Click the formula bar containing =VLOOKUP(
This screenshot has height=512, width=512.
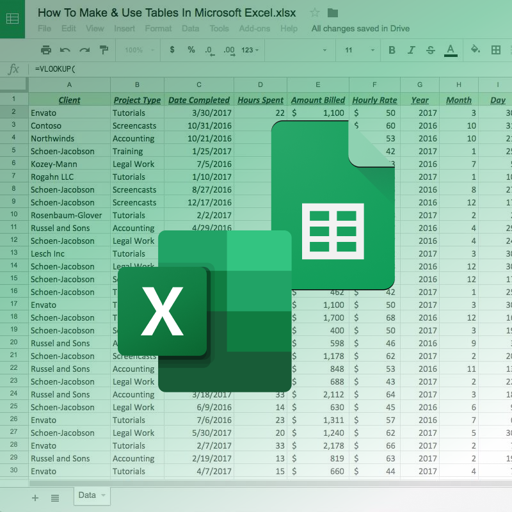coord(271,69)
